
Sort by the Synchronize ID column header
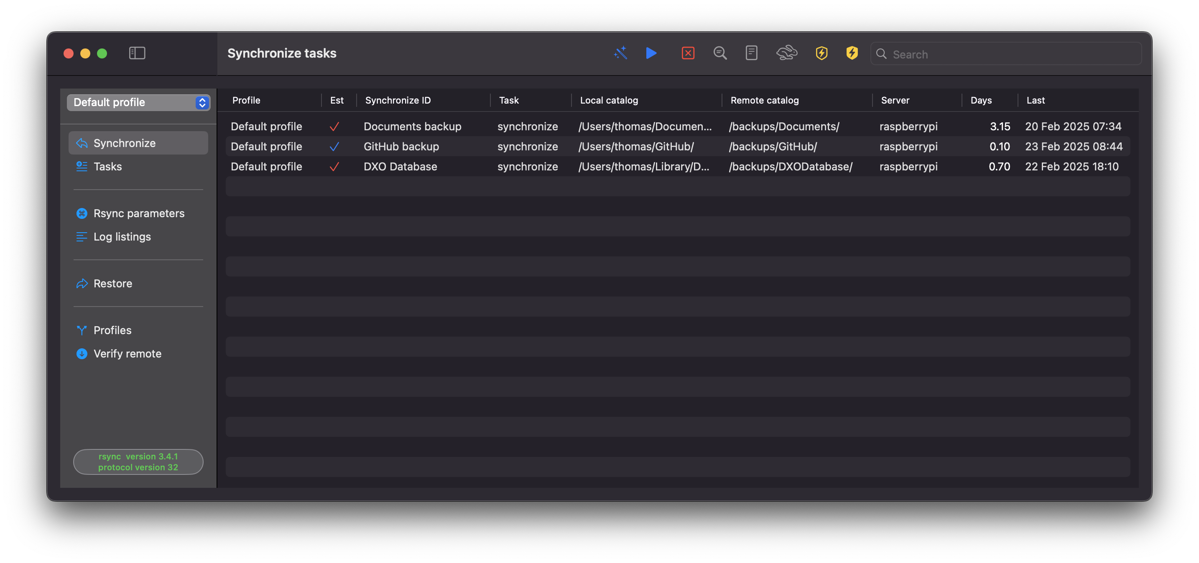(398, 100)
